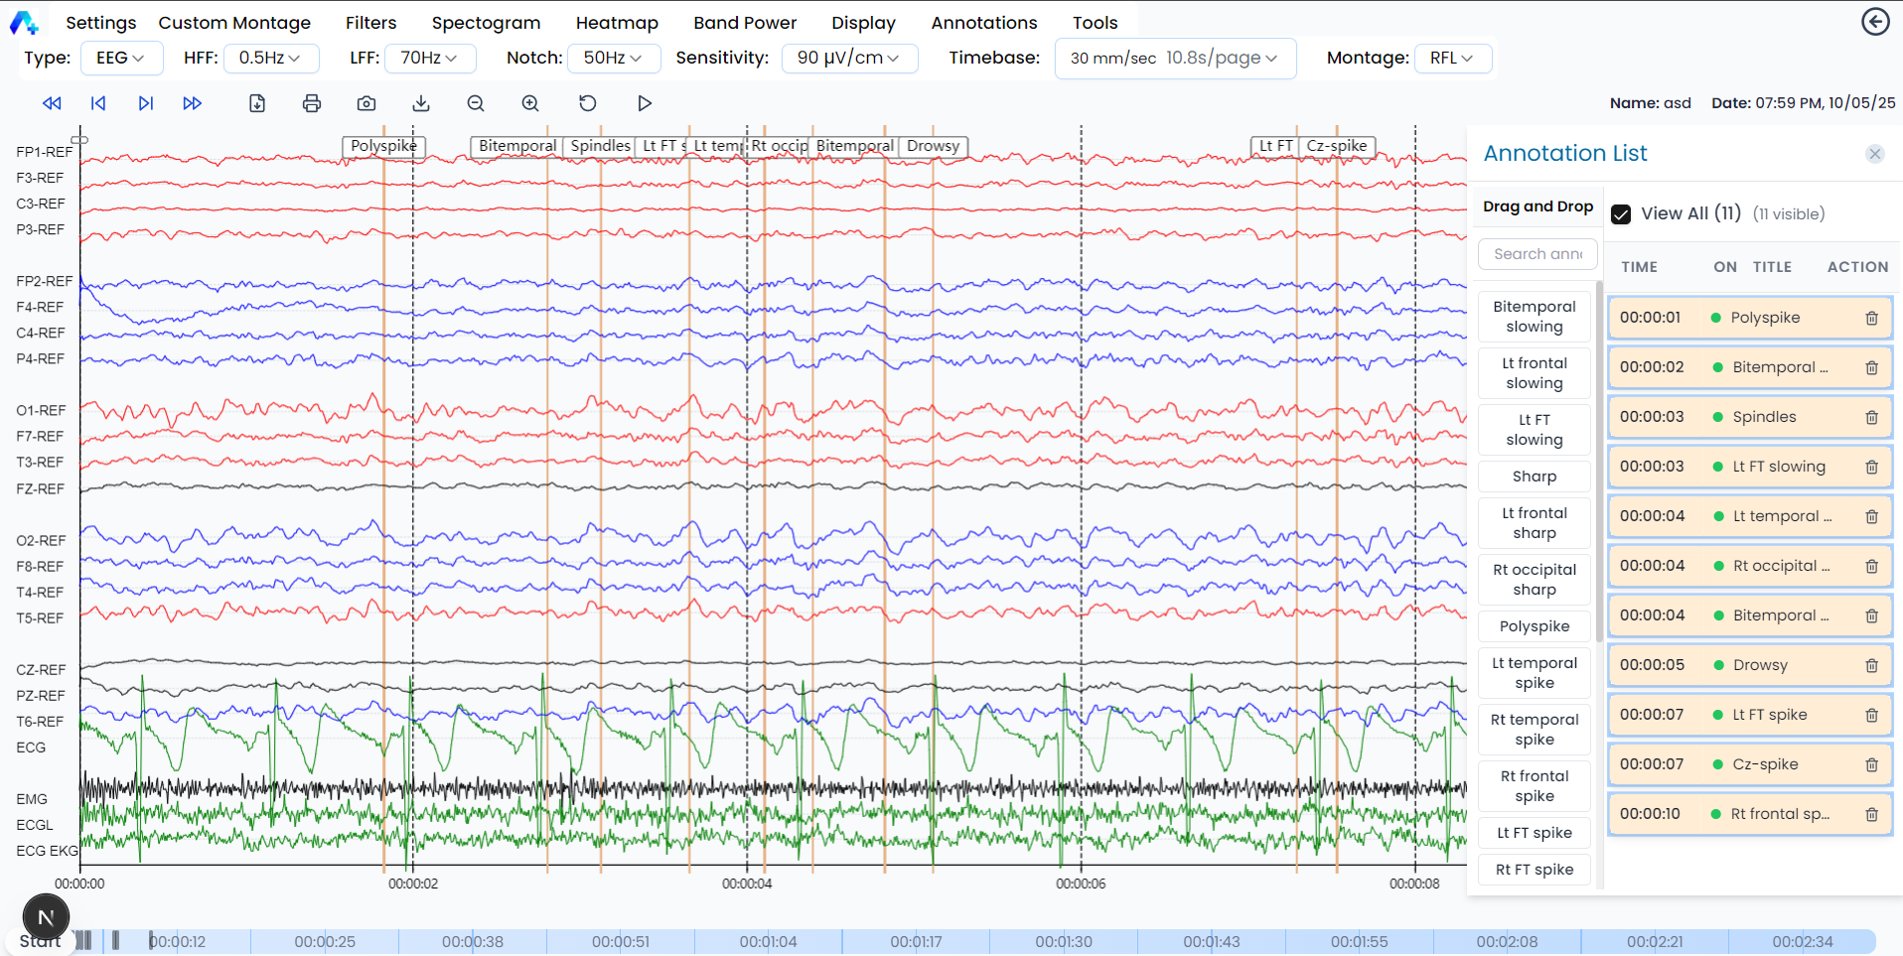The image size is (1903, 956).
Task: Delete the Polyspike annotation trash icon
Action: (x=1871, y=319)
